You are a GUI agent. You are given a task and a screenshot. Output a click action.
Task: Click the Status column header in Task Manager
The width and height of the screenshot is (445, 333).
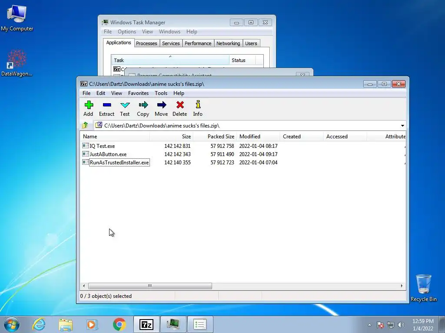coord(242,60)
